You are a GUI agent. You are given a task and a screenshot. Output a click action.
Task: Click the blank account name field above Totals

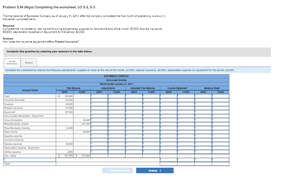pyautogui.click(x=30, y=160)
